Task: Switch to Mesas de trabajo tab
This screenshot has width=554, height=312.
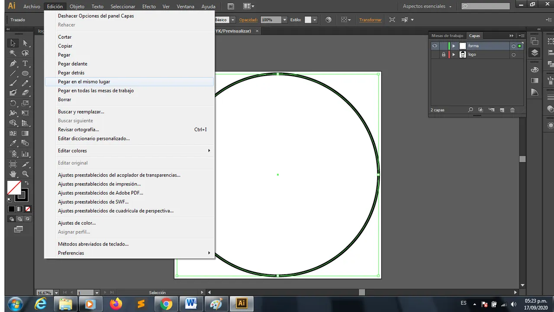Action: click(x=447, y=36)
